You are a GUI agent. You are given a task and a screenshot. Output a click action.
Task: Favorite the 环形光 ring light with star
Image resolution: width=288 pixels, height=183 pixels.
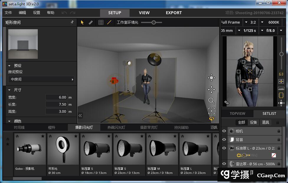(76, 136)
